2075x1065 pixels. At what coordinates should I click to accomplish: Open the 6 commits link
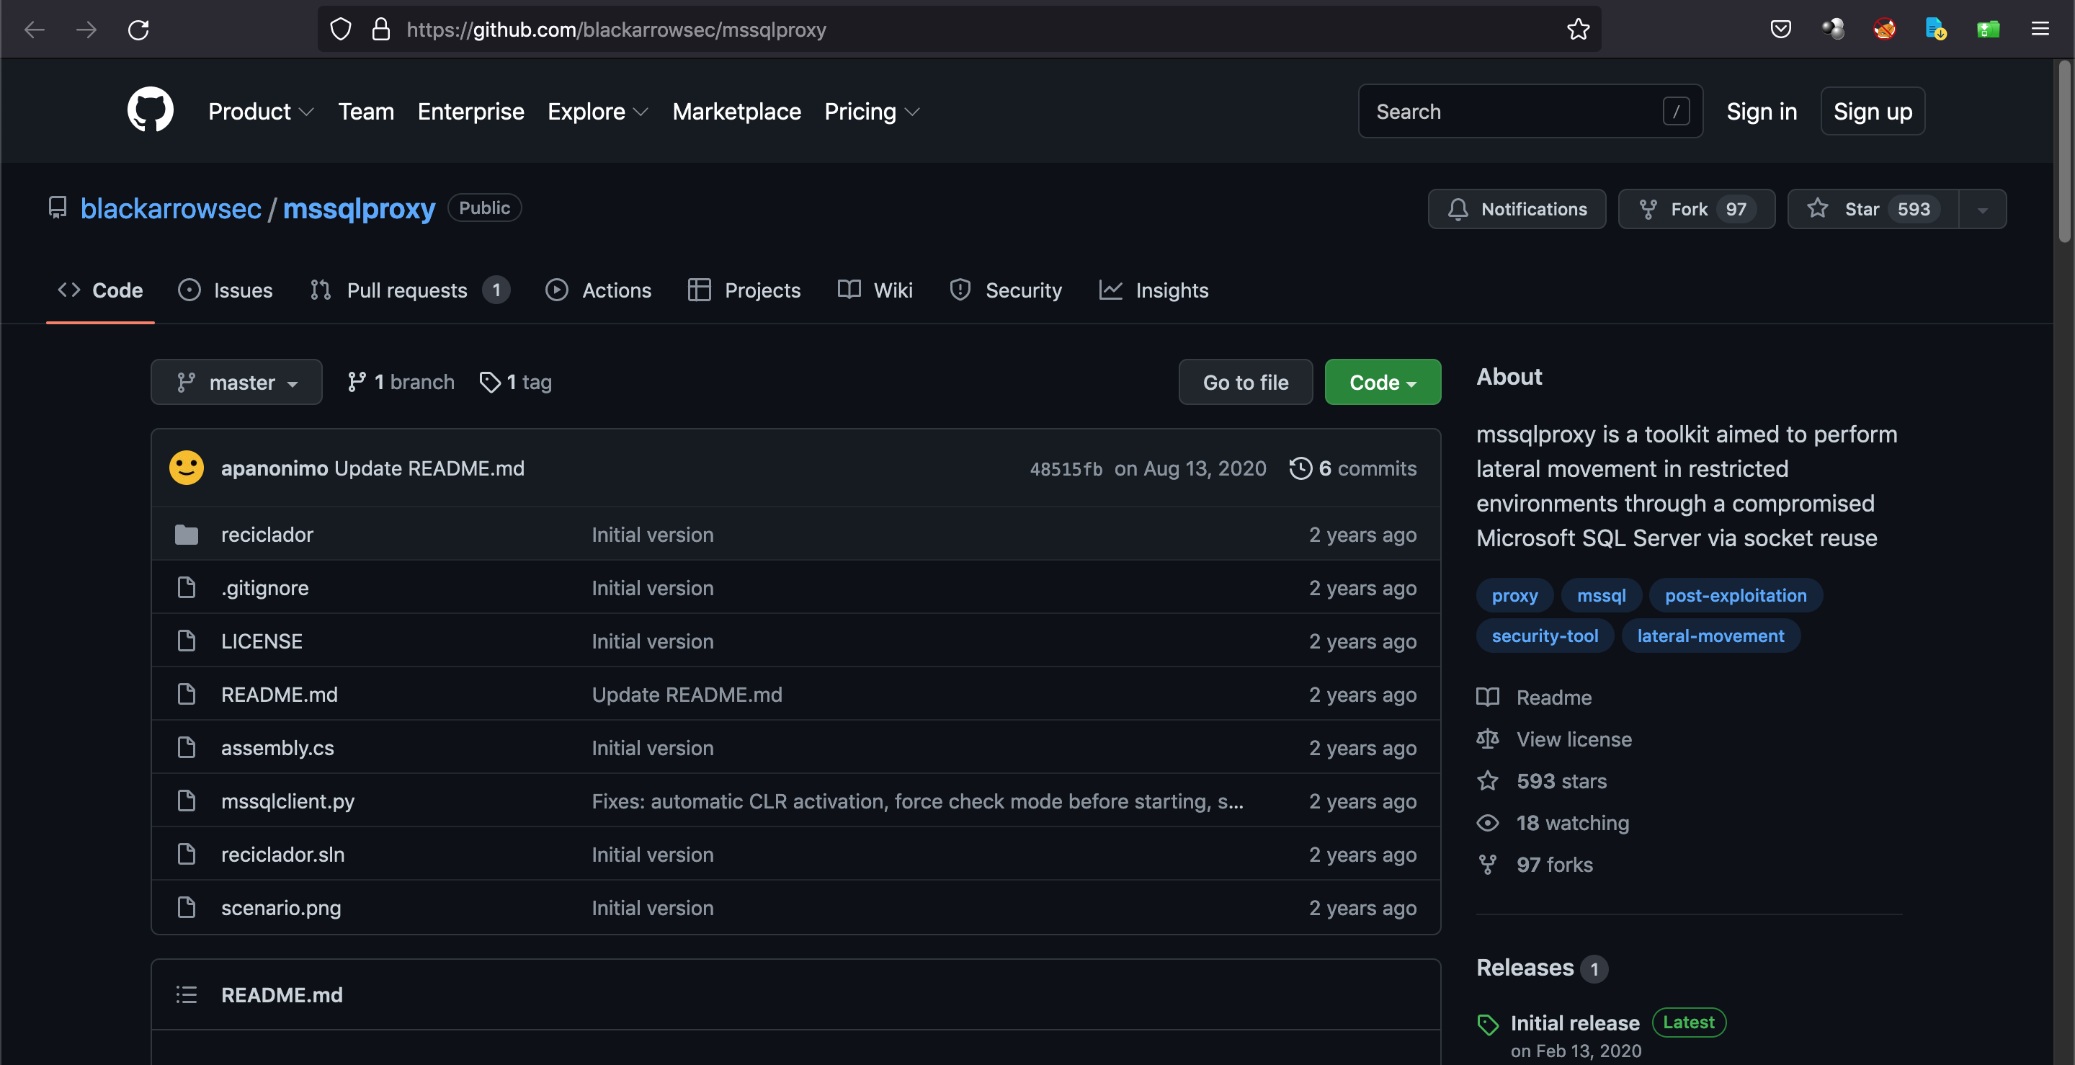pyautogui.click(x=1353, y=468)
